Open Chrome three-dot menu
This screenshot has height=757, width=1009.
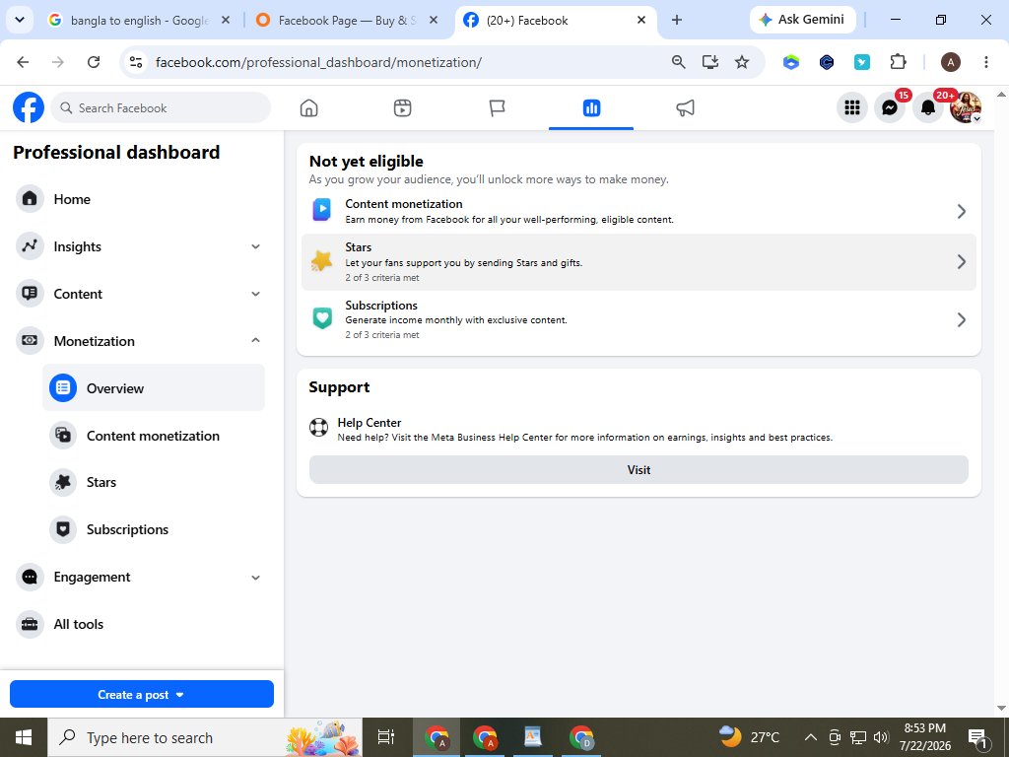coord(985,62)
